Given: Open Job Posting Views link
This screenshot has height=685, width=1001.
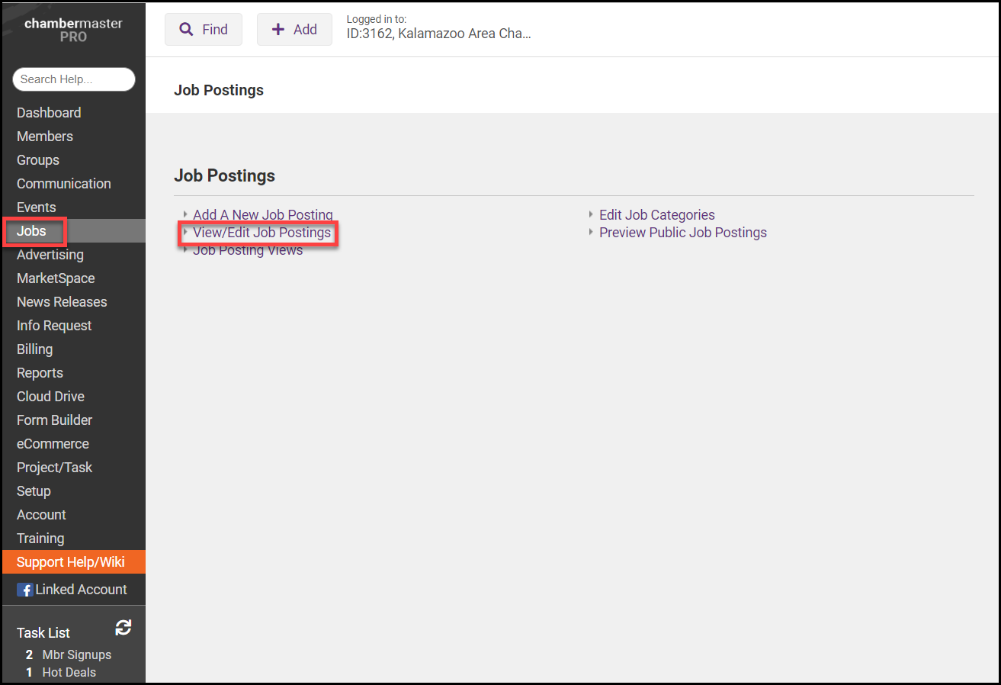Looking at the screenshot, I should click(x=248, y=250).
